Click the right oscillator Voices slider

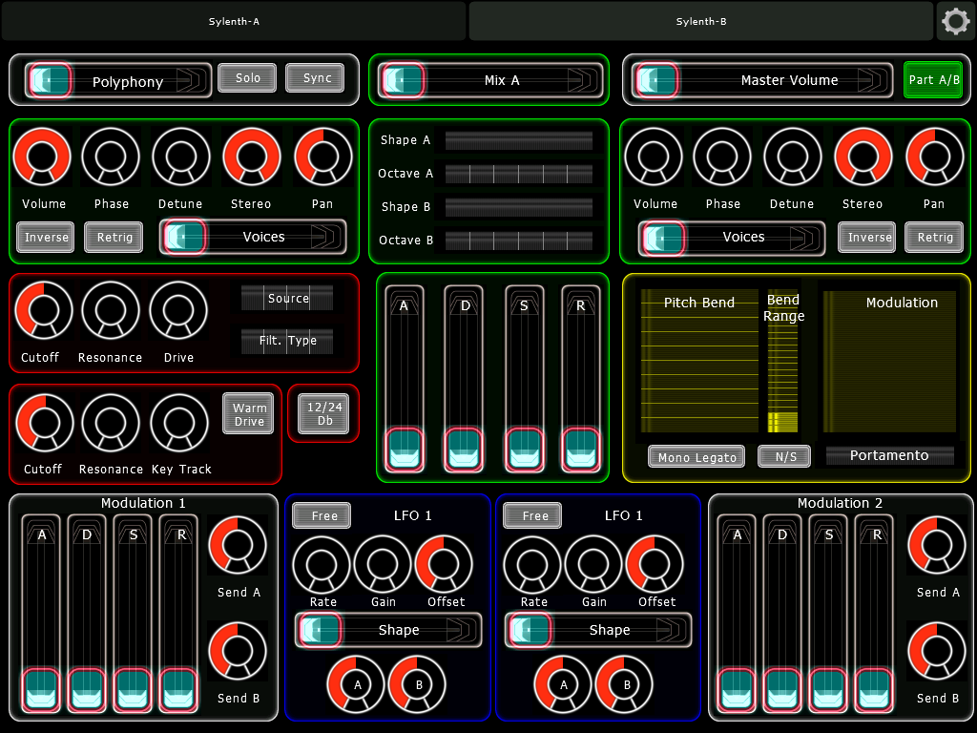[x=732, y=238]
